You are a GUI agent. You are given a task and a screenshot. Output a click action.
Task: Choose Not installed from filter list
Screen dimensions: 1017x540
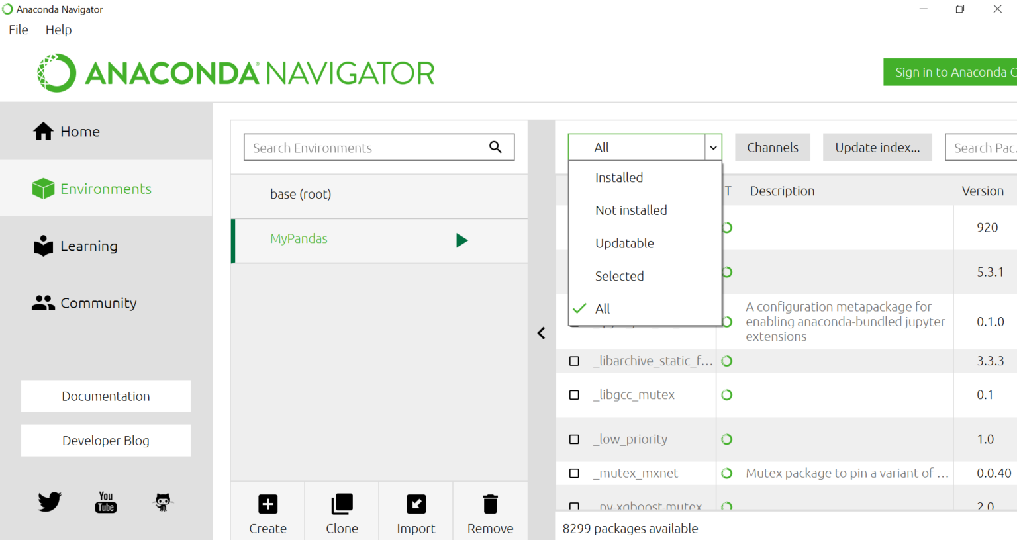coord(631,210)
